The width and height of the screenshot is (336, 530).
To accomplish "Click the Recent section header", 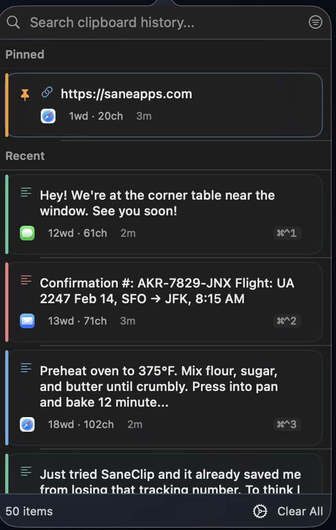I will point(25,156).
